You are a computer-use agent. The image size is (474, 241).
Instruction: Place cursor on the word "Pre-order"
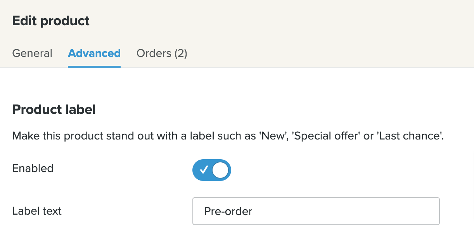[228, 211]
